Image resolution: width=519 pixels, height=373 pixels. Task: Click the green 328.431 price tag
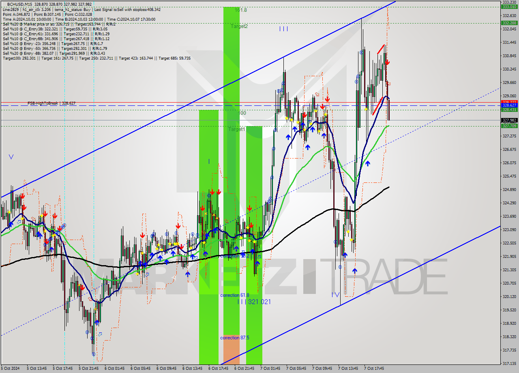point(510,110)
